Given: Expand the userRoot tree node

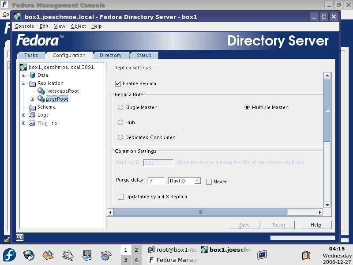Looking at the screenshot, I should point(32,99).
